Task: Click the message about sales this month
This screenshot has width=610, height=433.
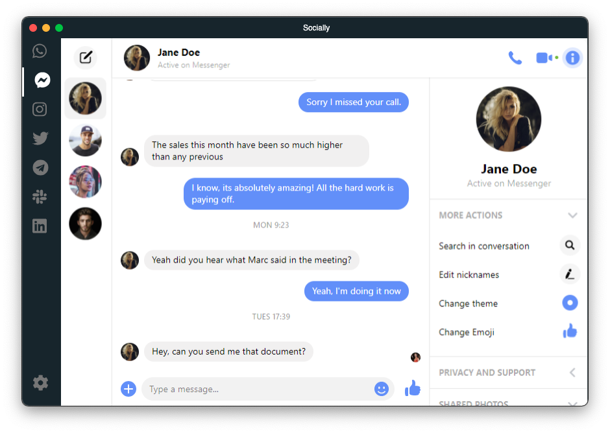Action: click(x=256, y=151)
